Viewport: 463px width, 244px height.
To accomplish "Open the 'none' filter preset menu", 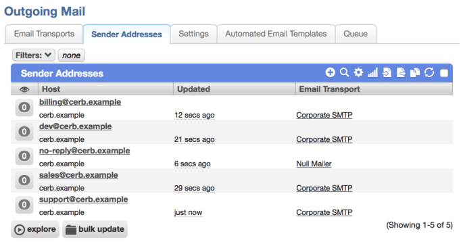I will coord(71,55).
